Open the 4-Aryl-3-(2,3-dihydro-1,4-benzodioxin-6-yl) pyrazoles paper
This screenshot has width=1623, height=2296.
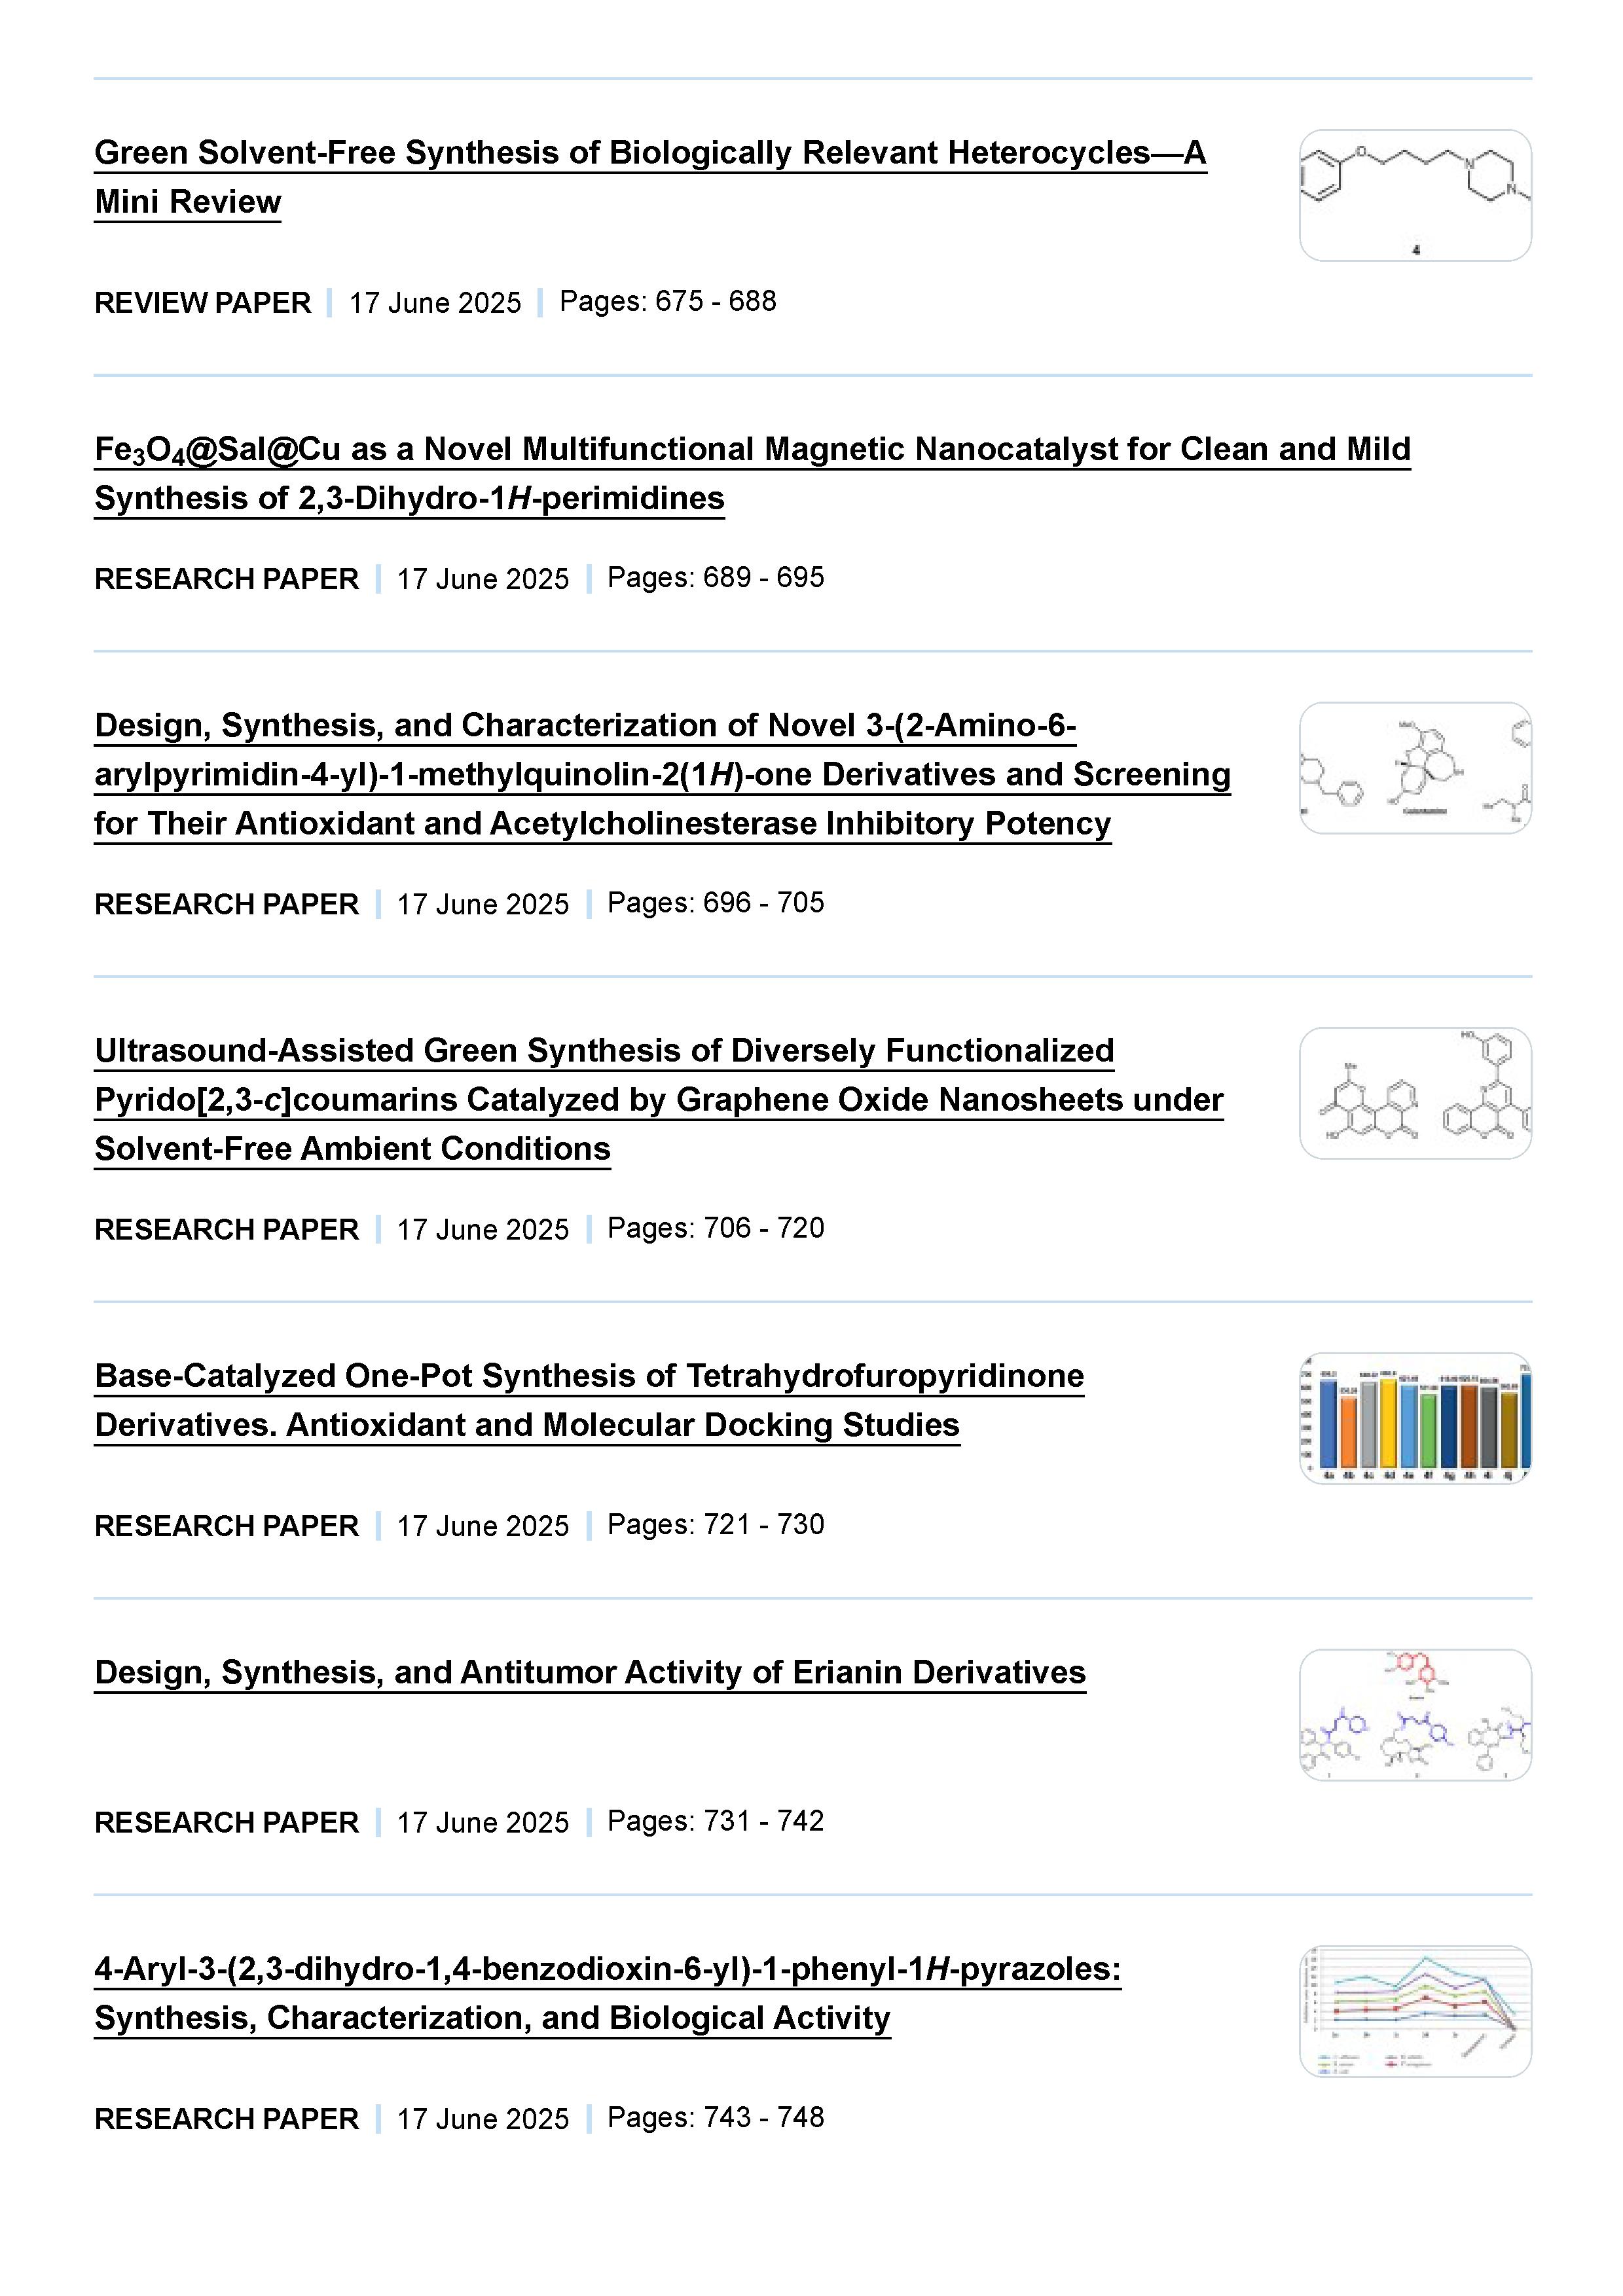pyautogui.click(x=607, y=1970)
